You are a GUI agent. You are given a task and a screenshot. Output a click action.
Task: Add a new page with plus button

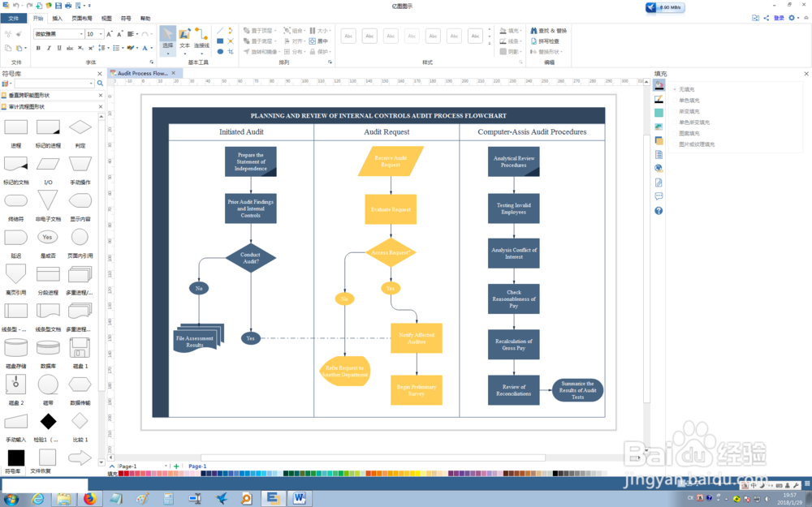click(x=176, y=466)
